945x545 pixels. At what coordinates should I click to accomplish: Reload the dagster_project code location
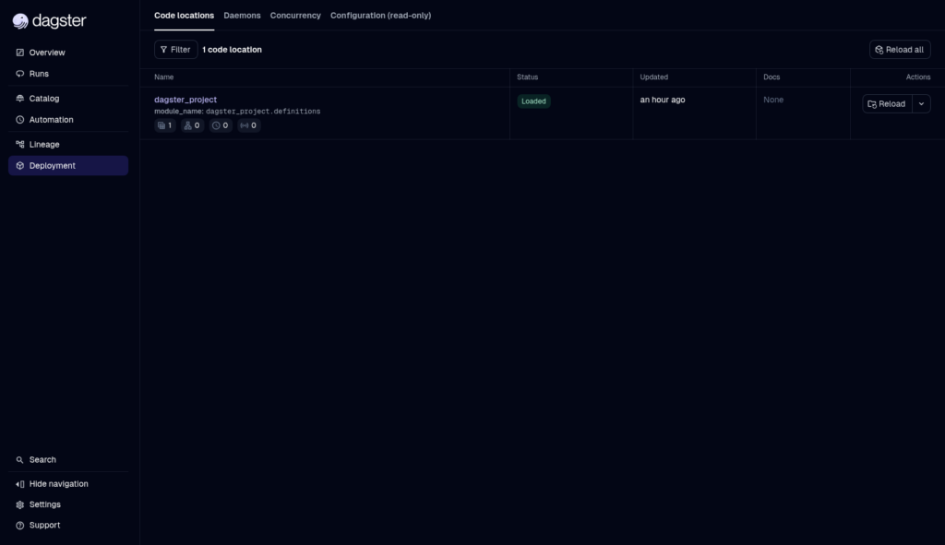(887, 103)
